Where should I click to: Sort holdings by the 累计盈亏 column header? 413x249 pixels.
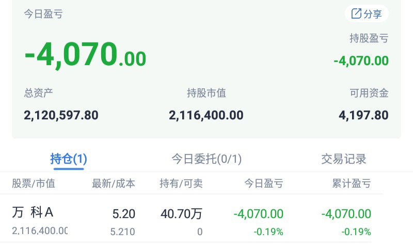[351, 183]
